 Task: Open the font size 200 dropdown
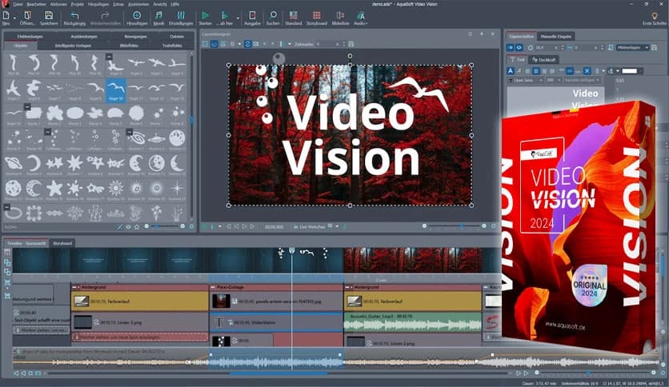pyautogui.click(x=553, y=80)
